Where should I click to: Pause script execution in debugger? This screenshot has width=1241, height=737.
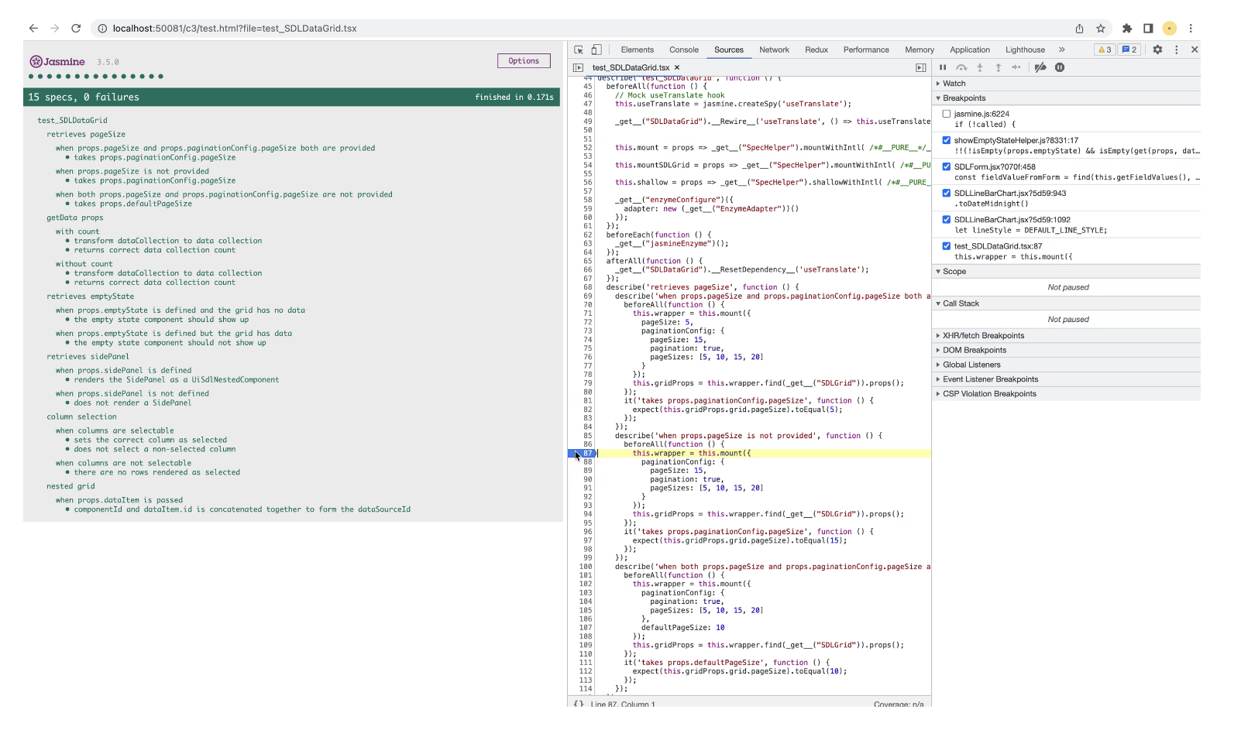[x=943, y=67]
